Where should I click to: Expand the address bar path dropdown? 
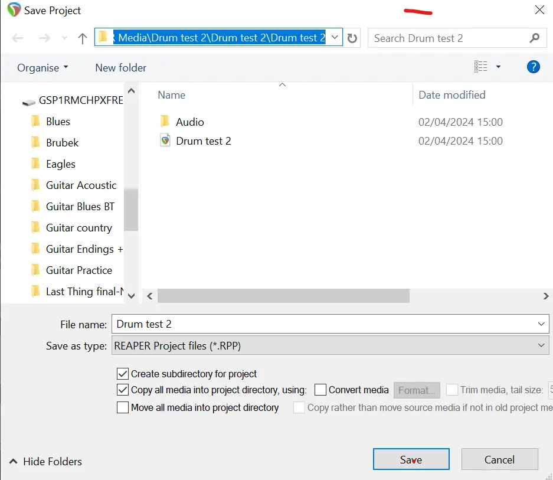click(335, 38)
